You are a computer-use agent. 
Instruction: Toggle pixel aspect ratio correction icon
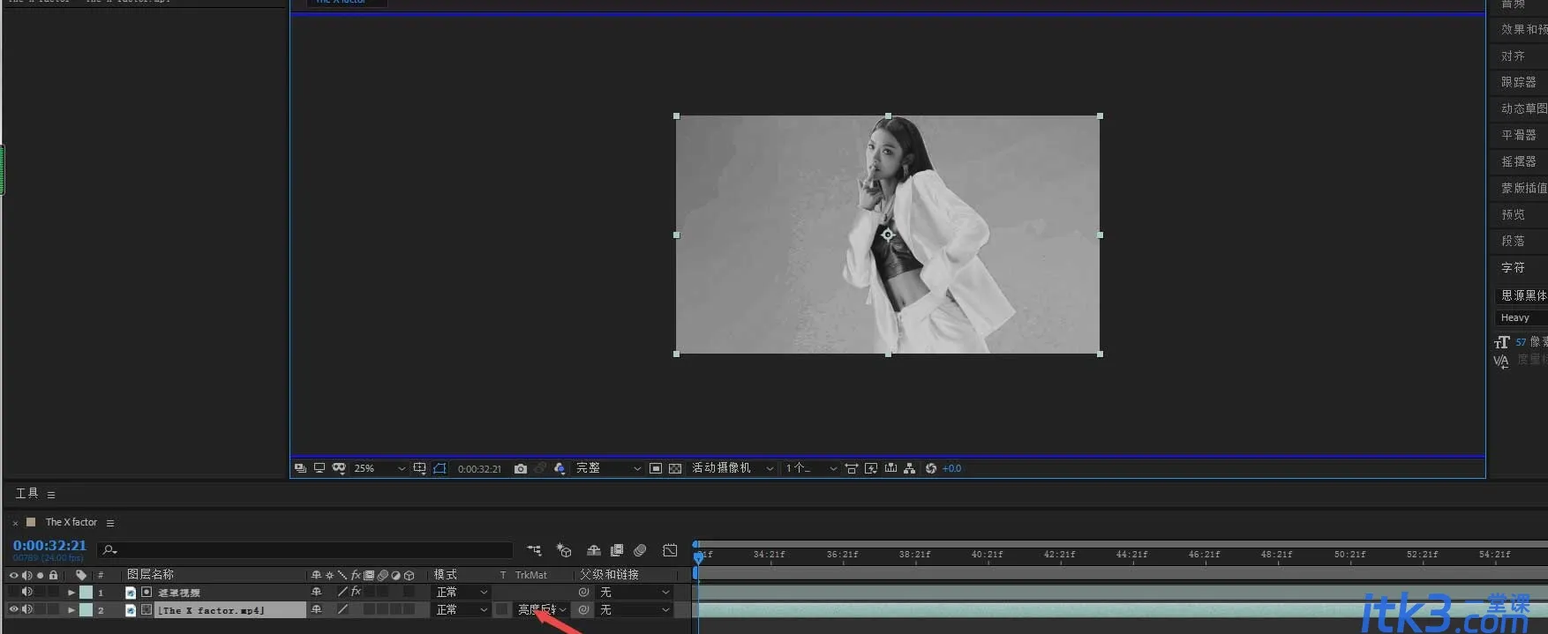point(852,468)
